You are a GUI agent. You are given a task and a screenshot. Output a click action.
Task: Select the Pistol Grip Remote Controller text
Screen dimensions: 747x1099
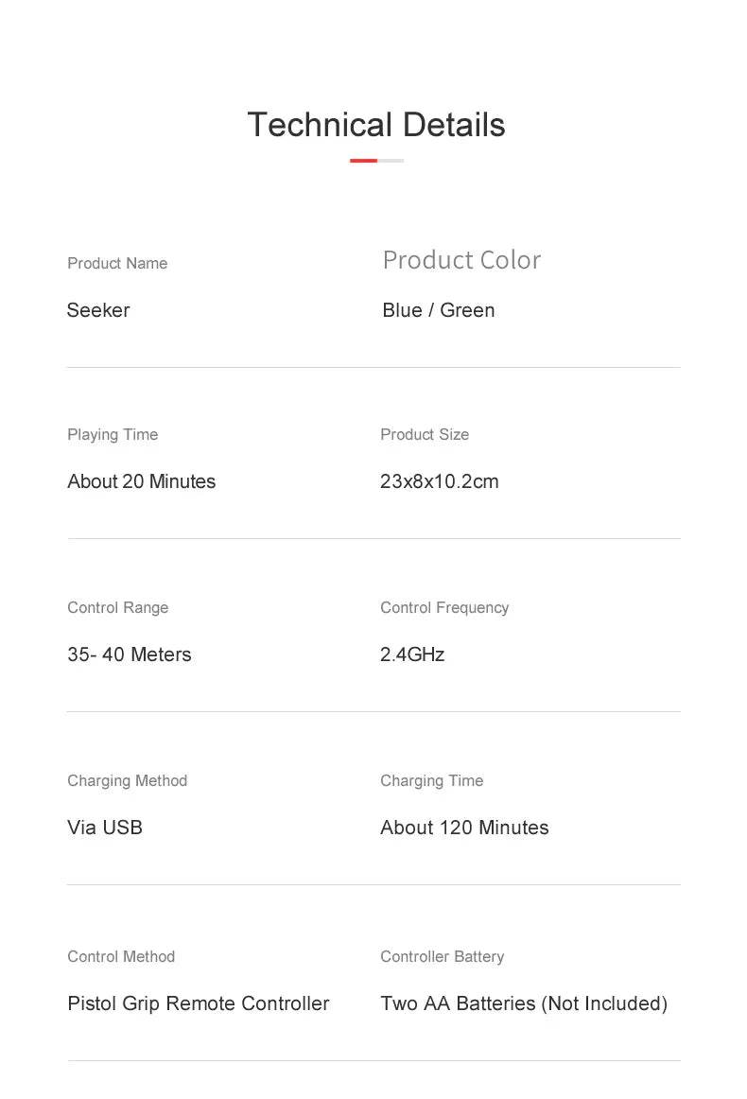pyautogui.click(x=198, y=1003)
